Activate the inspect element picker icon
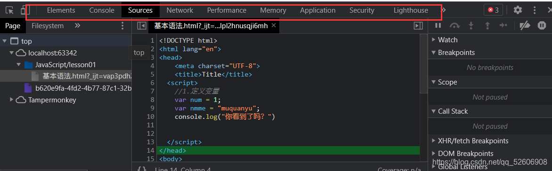 point(9,10)
